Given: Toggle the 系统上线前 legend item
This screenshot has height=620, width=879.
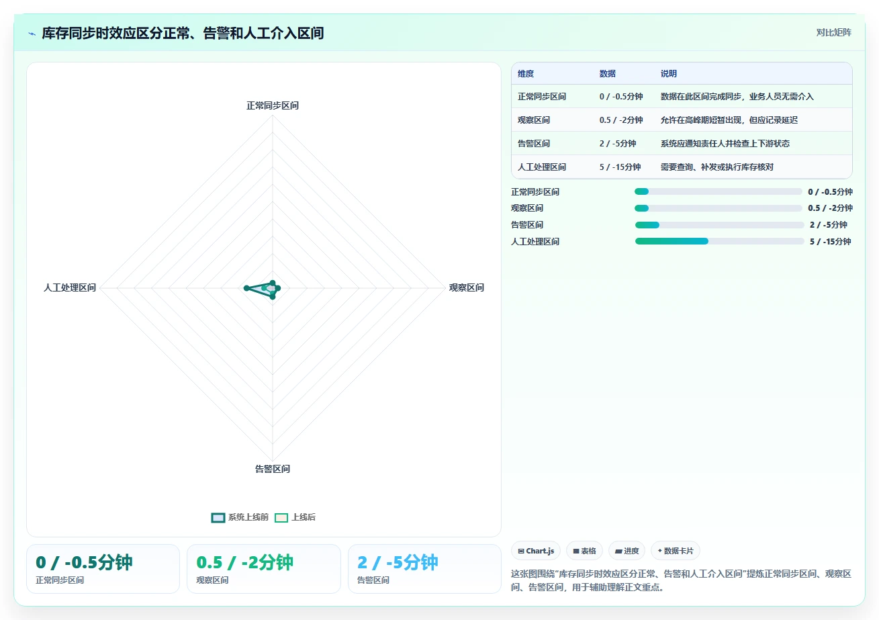Looking at the screenshot, I should (240, 517).
